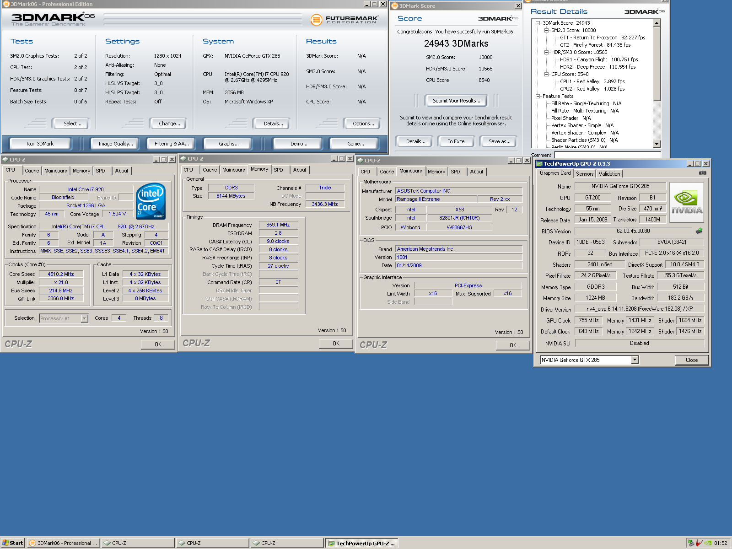Open the GPU selection dropdown in GPU-Z
The height and width of the screenshot is (549, 732).
point(635,360)
